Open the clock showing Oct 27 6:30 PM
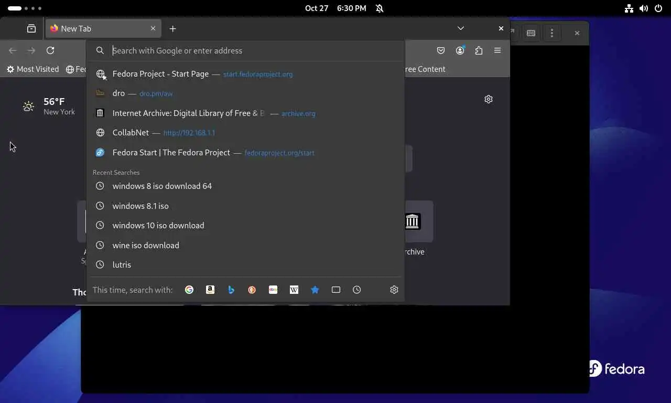The width and height of the screenshot is (671, 403). coord(335,8)
